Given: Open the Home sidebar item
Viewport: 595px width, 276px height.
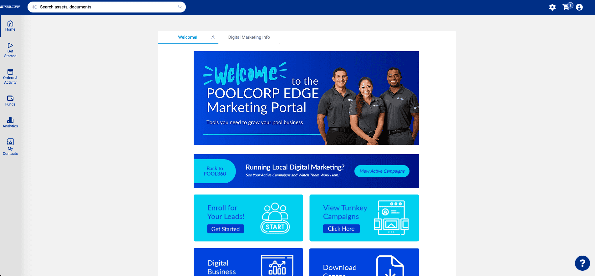Looking at the screenshot, I should (10, 26).
